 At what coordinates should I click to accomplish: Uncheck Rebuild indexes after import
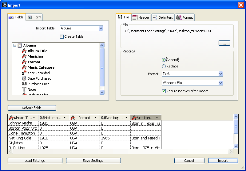coord(164,91)
